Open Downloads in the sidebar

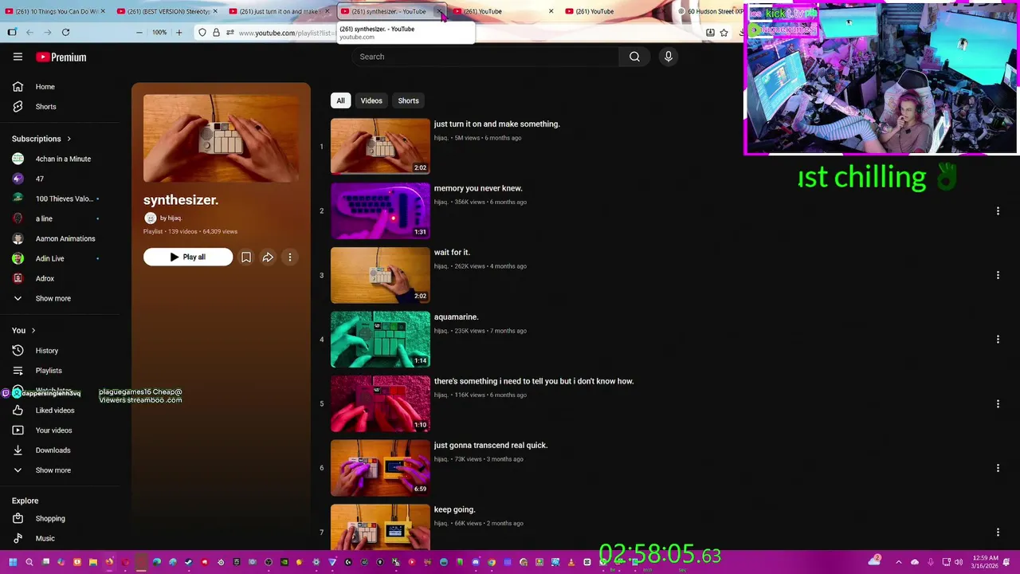coord(53,450)
